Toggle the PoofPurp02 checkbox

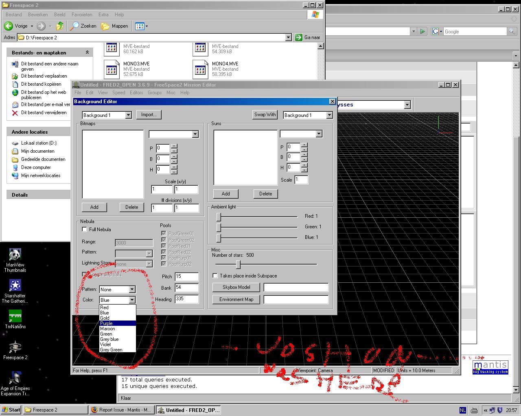coord(164,264)
